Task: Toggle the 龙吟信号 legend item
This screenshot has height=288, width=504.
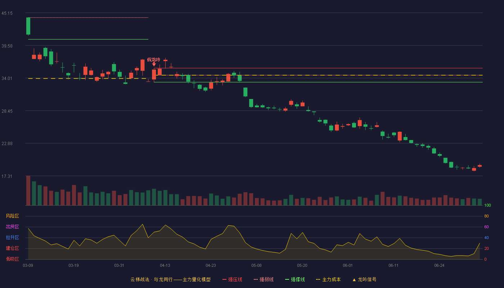Action: [364, 279]
